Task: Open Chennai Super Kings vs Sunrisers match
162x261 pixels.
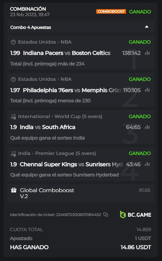Action: (x=71, y=164)
